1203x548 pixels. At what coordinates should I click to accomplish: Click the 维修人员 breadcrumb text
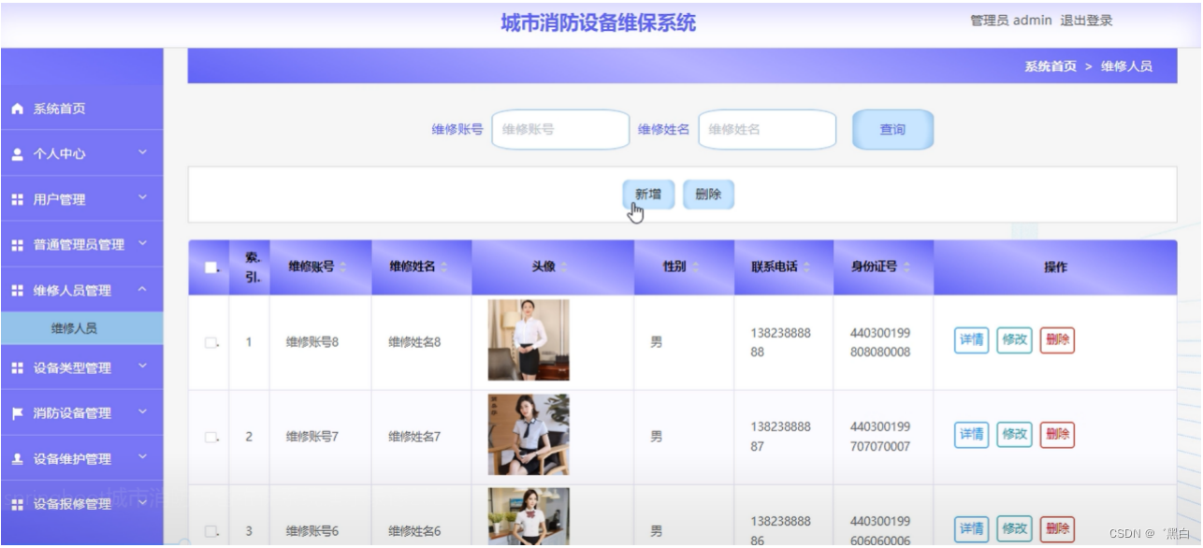(1126, 66)
